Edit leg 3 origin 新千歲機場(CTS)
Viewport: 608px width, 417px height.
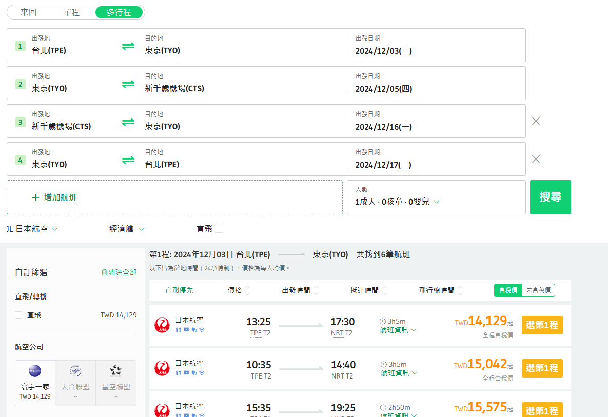pos(61,126)
